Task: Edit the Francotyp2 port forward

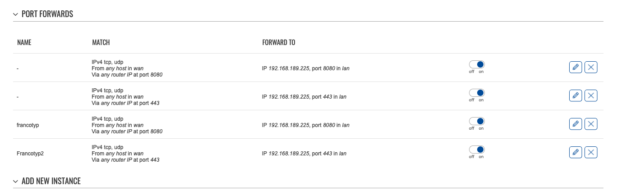Action: [x=576, y=153]
